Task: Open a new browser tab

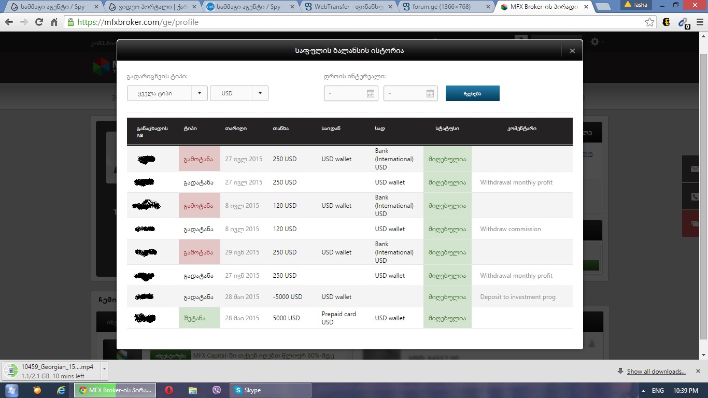Action: [602, 7]
